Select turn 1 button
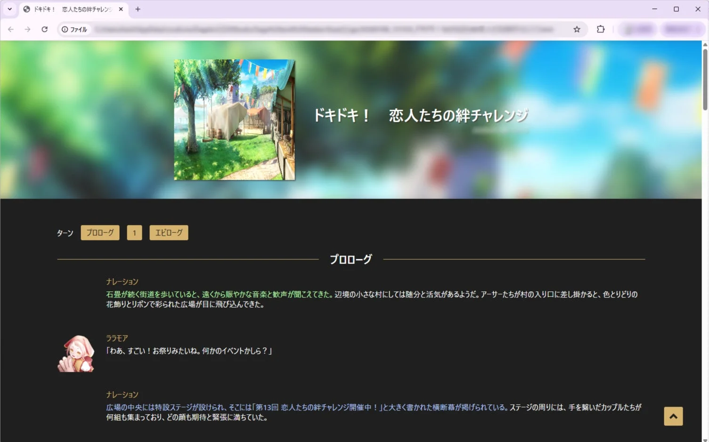 pyautogui.click(x=134, y=233)
